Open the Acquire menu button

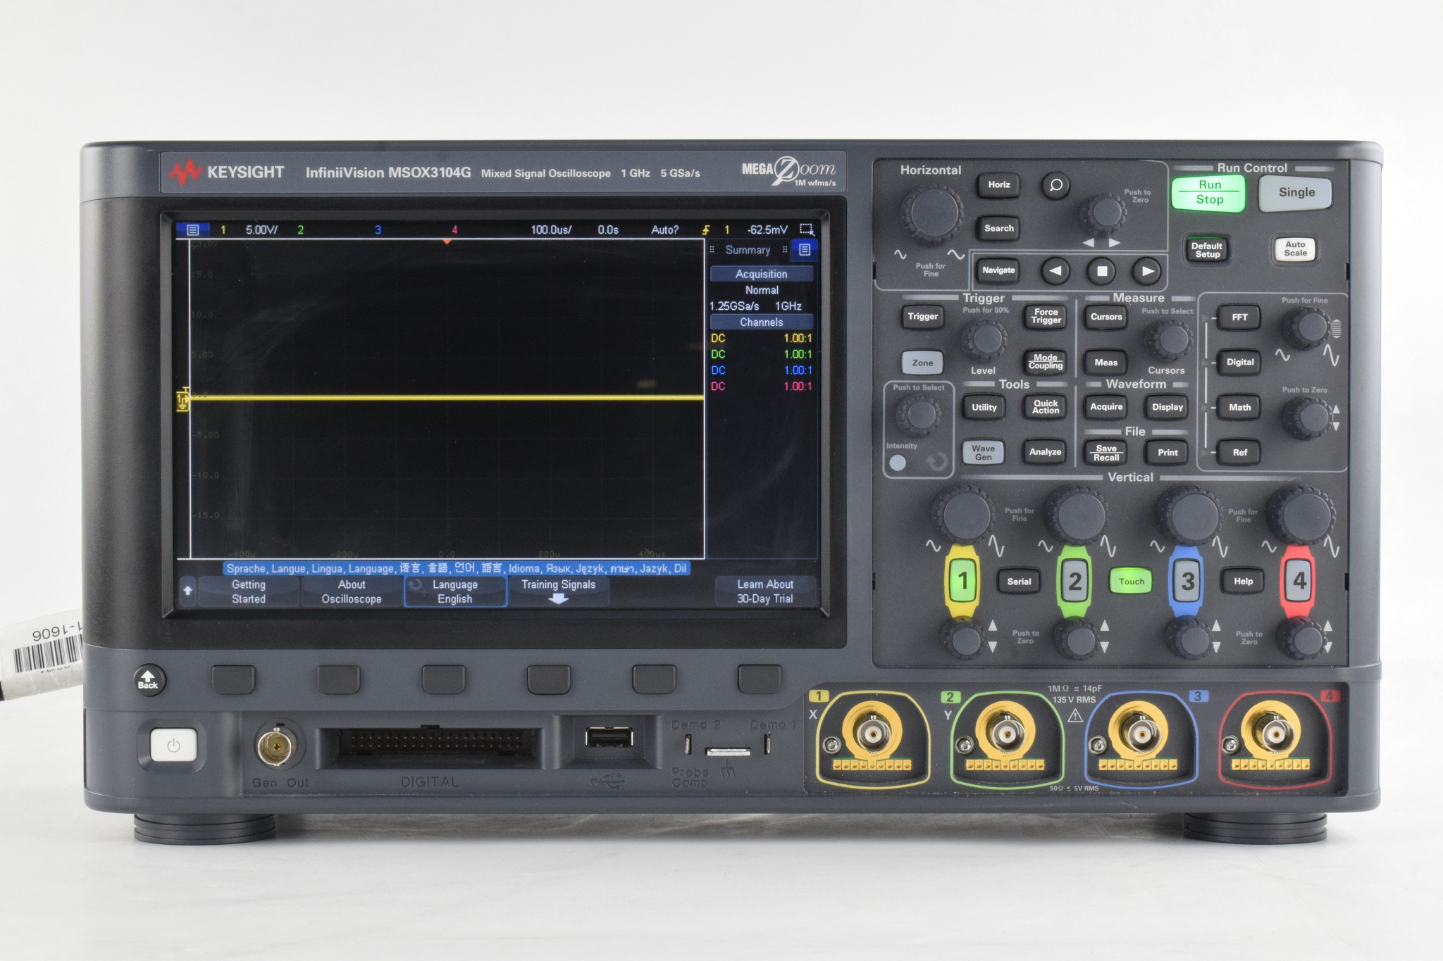coord(1106,407)
